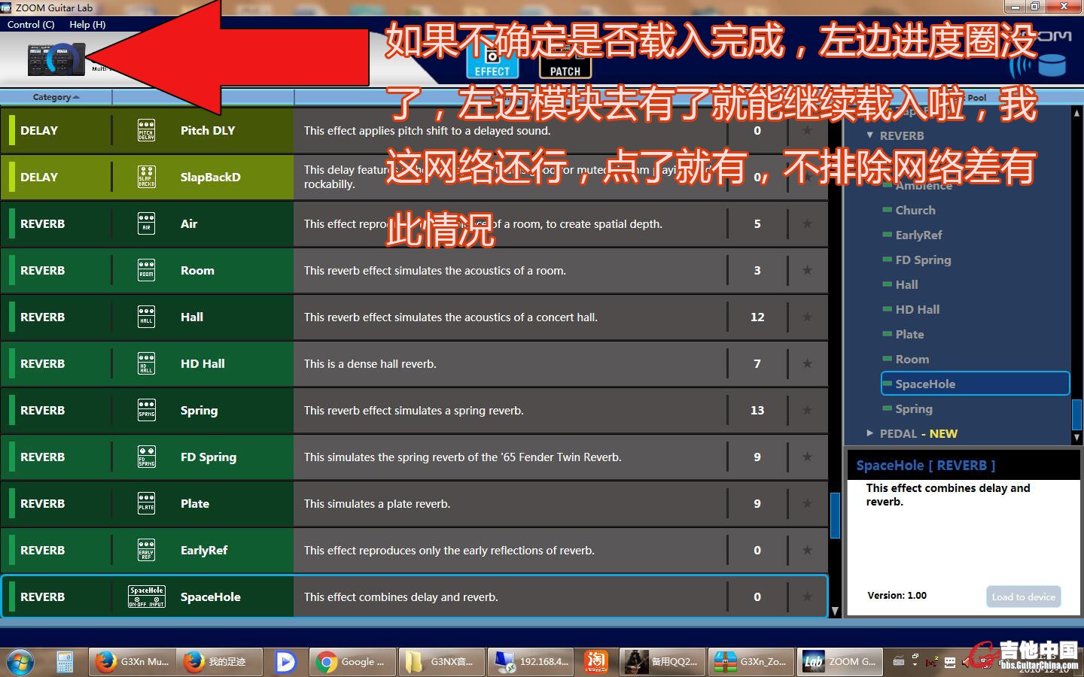Star the Plate reverb as favorite

click(807, 503)
